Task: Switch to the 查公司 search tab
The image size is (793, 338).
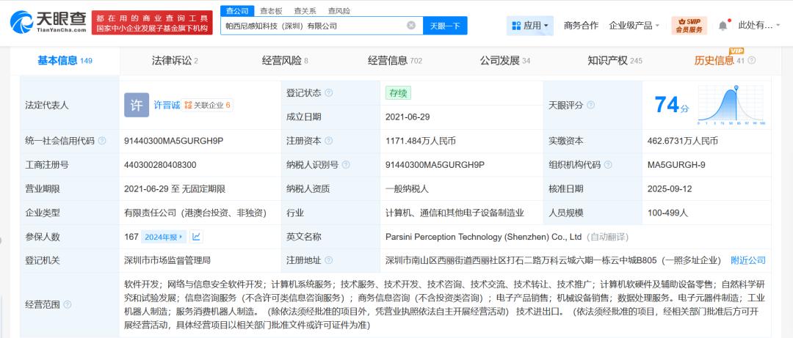Action: (x=236, y=10)
